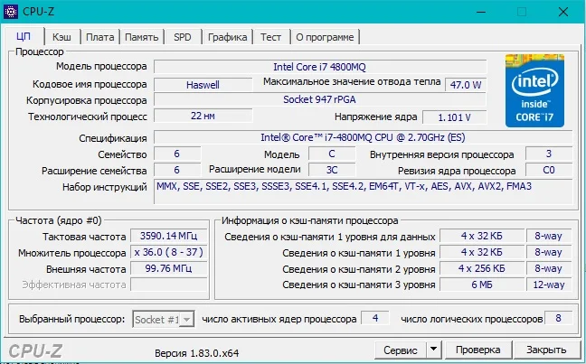Image resolution: width=586 pixels, height=364 pixels.
Task: Click the 3590.14 МГц clock speed value
Action: 168,236
